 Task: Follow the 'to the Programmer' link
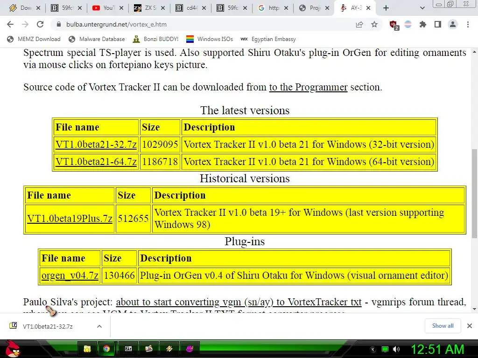click(x=308, y=87)
